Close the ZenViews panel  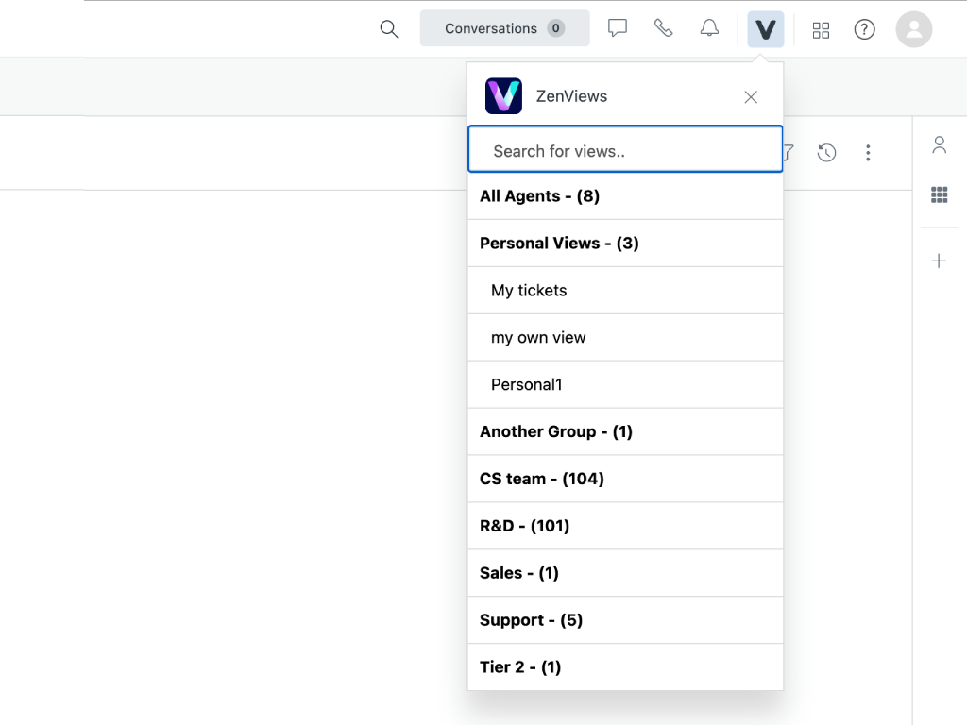(x=751, y=96)
